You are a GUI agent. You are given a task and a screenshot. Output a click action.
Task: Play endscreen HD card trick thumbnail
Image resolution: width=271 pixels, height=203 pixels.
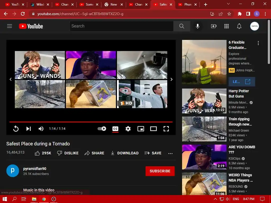(142, 94)
